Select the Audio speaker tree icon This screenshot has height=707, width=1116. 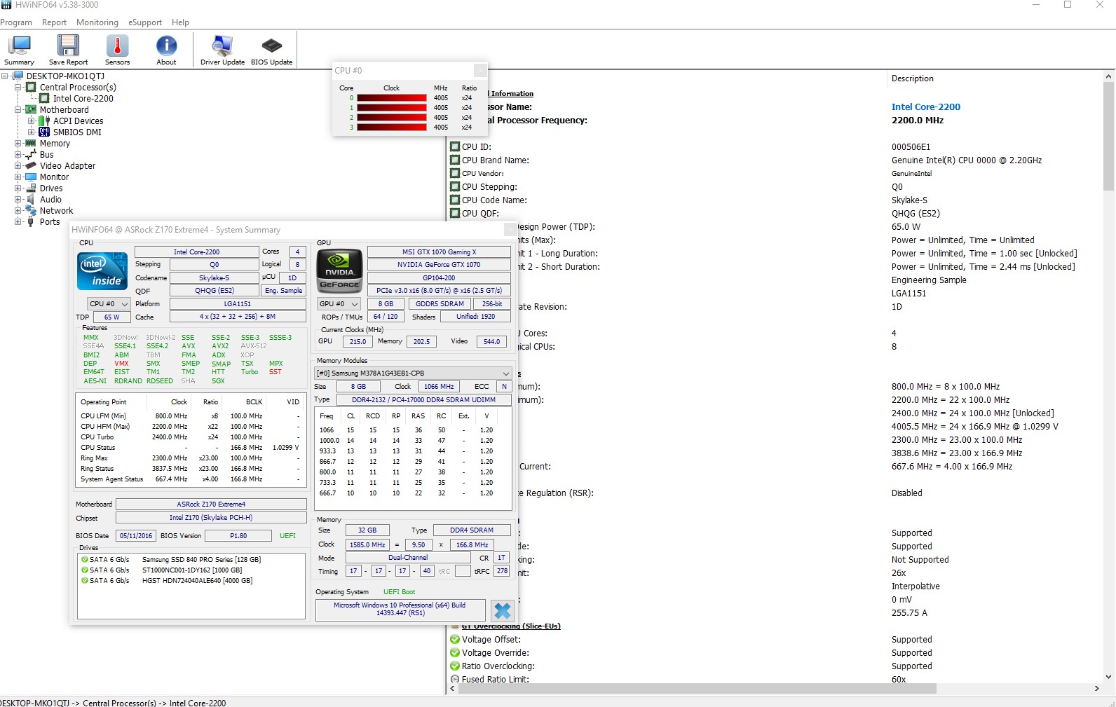[31, 199]
